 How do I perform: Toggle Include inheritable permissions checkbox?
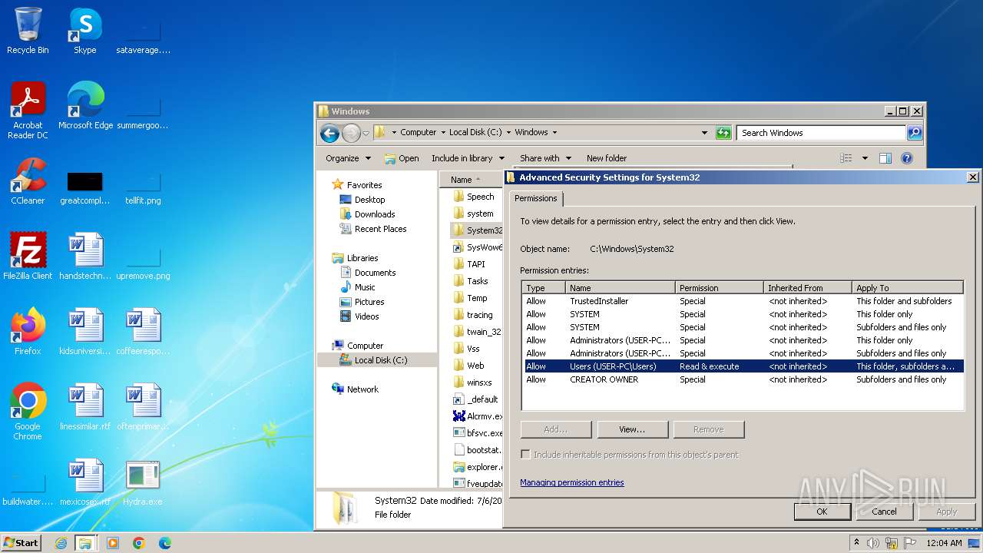click(x=525, y=455)
